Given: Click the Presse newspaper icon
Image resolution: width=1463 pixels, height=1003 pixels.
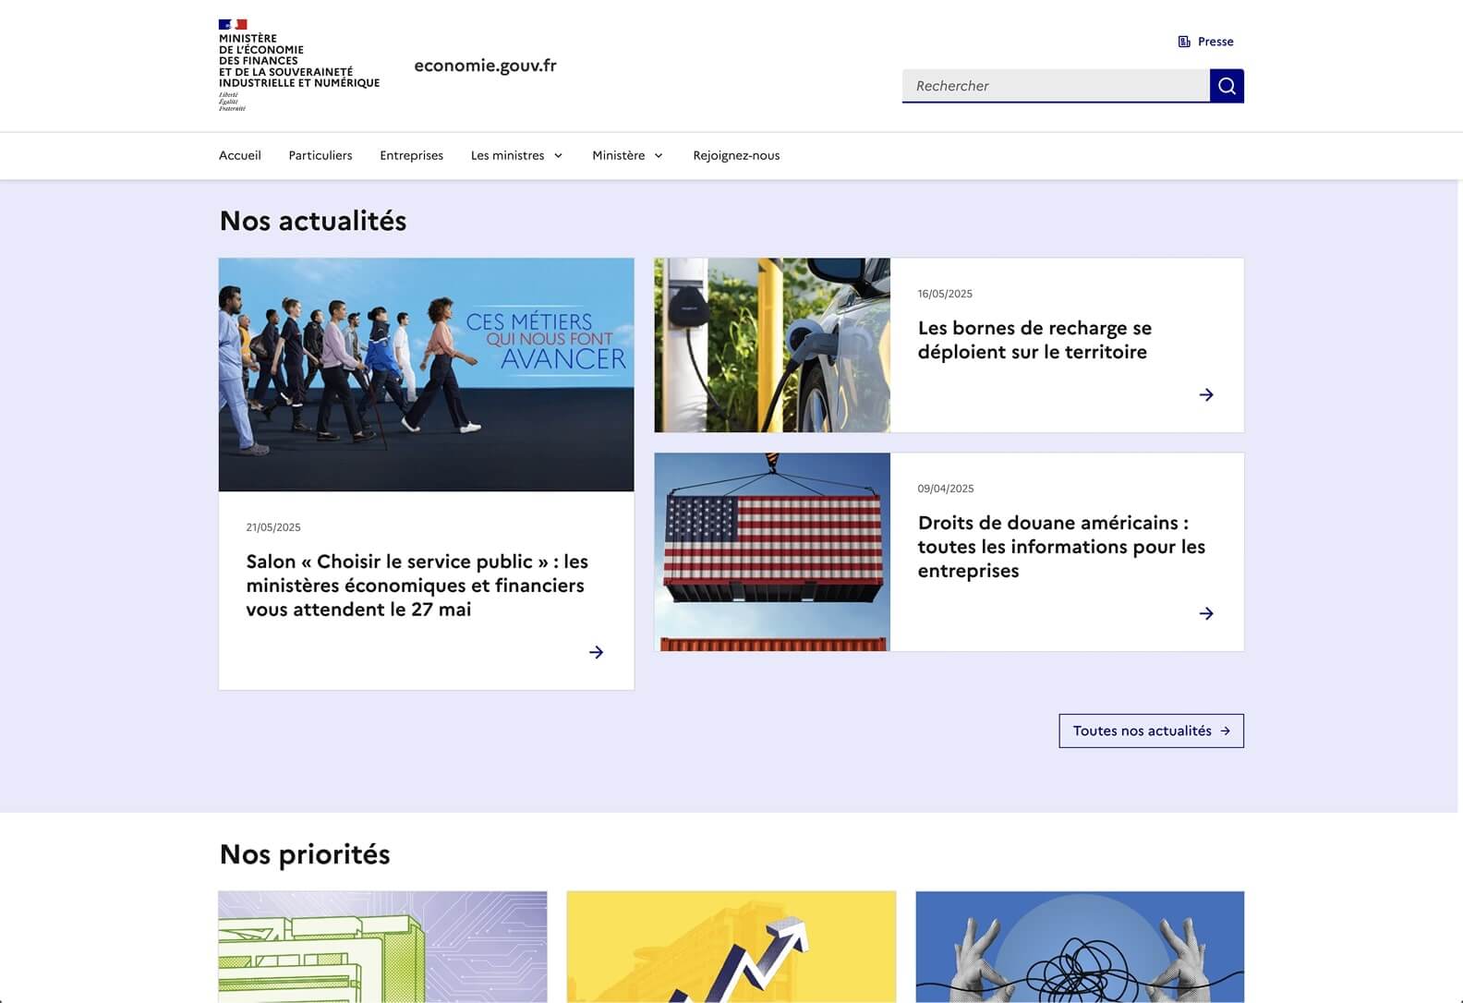Looking at the screenshot, I should point(1184,42).
